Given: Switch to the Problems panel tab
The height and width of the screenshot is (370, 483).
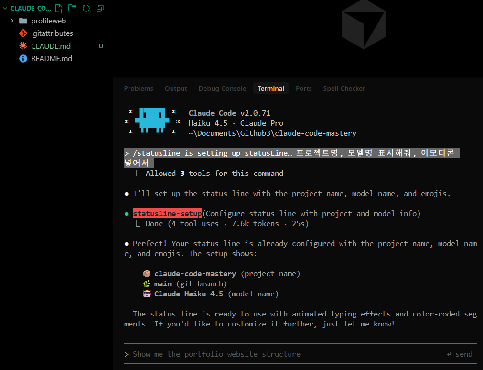Looking at the screenshot, I should [x=139, y=88].
